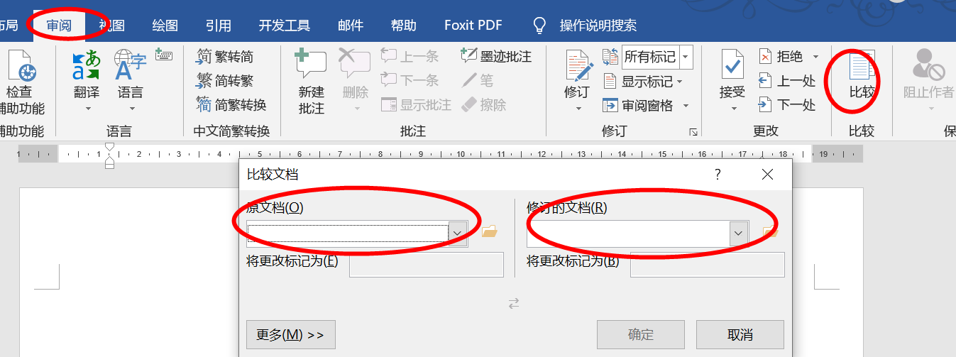
Task: Click 墨迹批注
Action: 496,56
